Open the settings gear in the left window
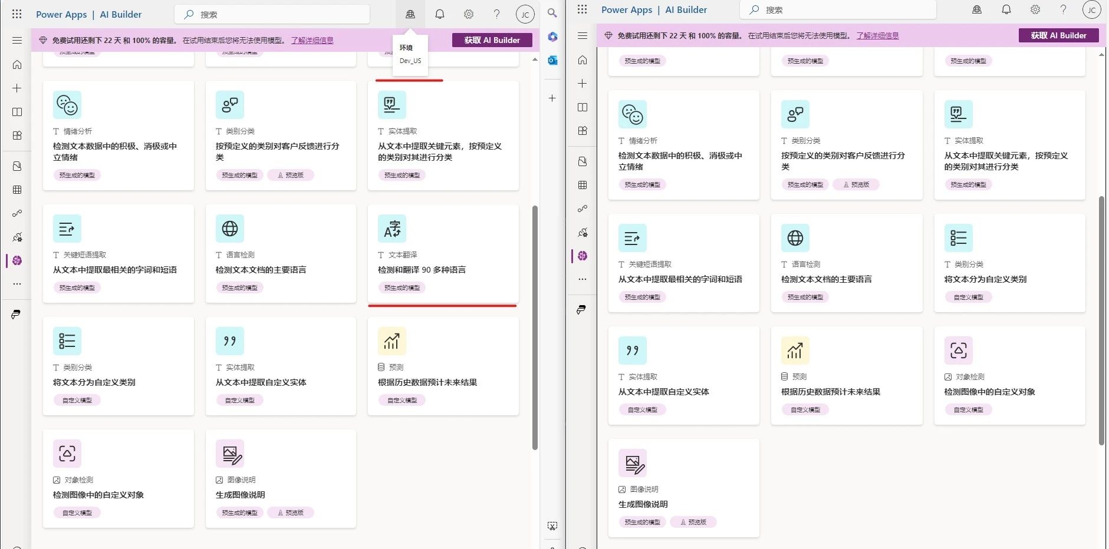This screenshot has height=549, width=1109. click(469, 14)
